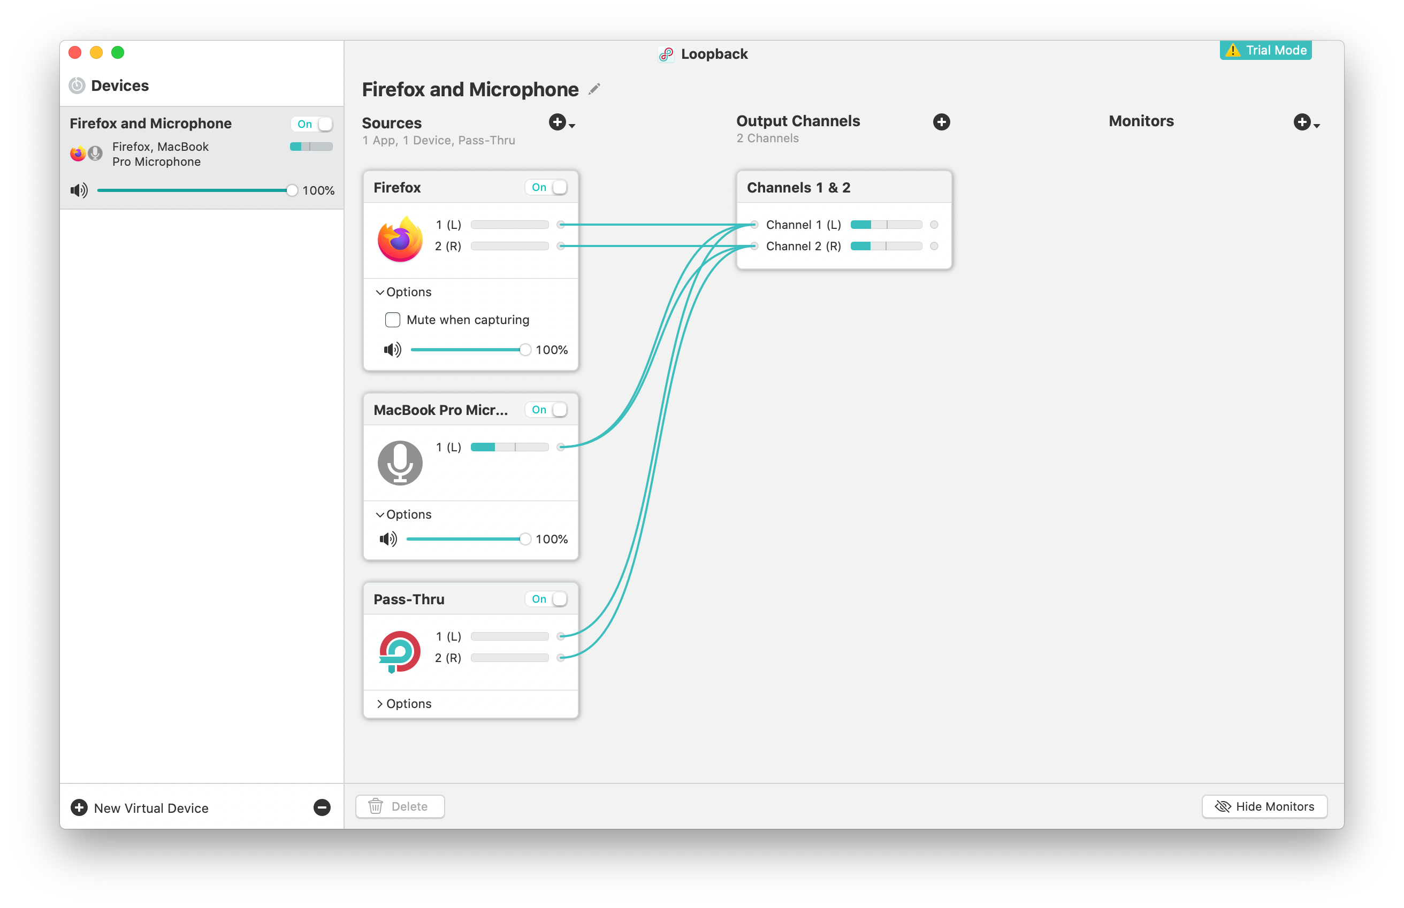
Task: Click the Trial Mode warning badge
Action: 1265,50
